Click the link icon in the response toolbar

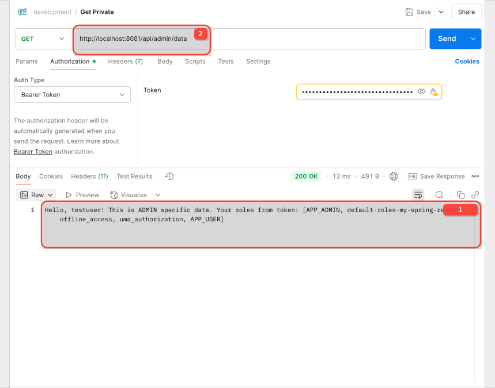point(475,194)
